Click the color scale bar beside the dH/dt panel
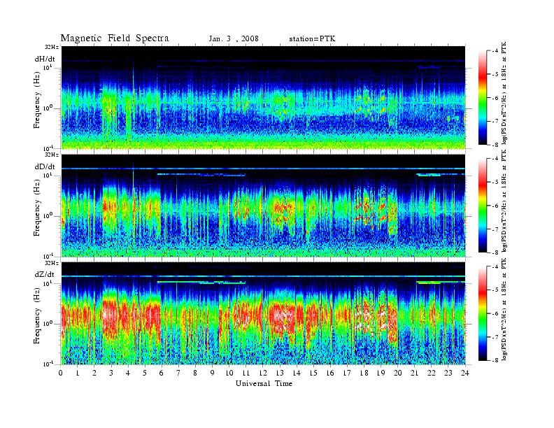Viewport: 554px width, 428px height. tap(482, 98)
